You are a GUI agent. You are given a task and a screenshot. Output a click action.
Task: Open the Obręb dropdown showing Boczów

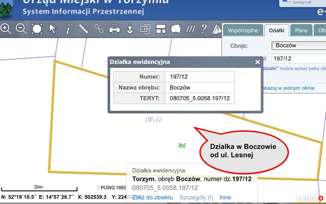pos(299,45)
